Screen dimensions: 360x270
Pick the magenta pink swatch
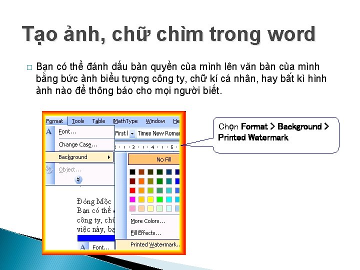coord(132,199)
